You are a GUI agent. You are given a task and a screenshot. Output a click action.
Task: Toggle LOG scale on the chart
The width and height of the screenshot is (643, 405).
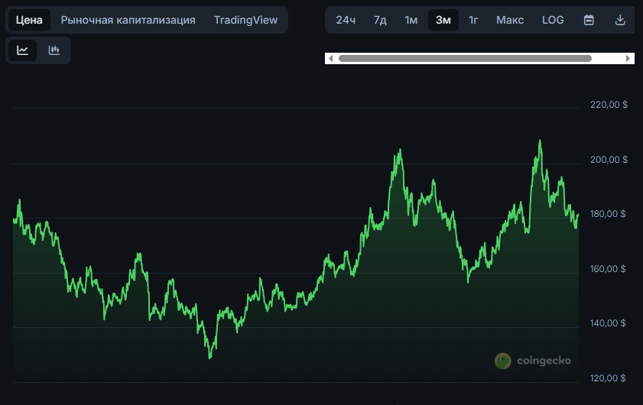click(553, 20)
